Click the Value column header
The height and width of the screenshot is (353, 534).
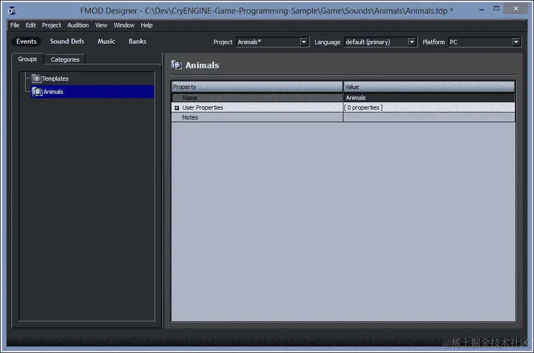tap(429, 87)
